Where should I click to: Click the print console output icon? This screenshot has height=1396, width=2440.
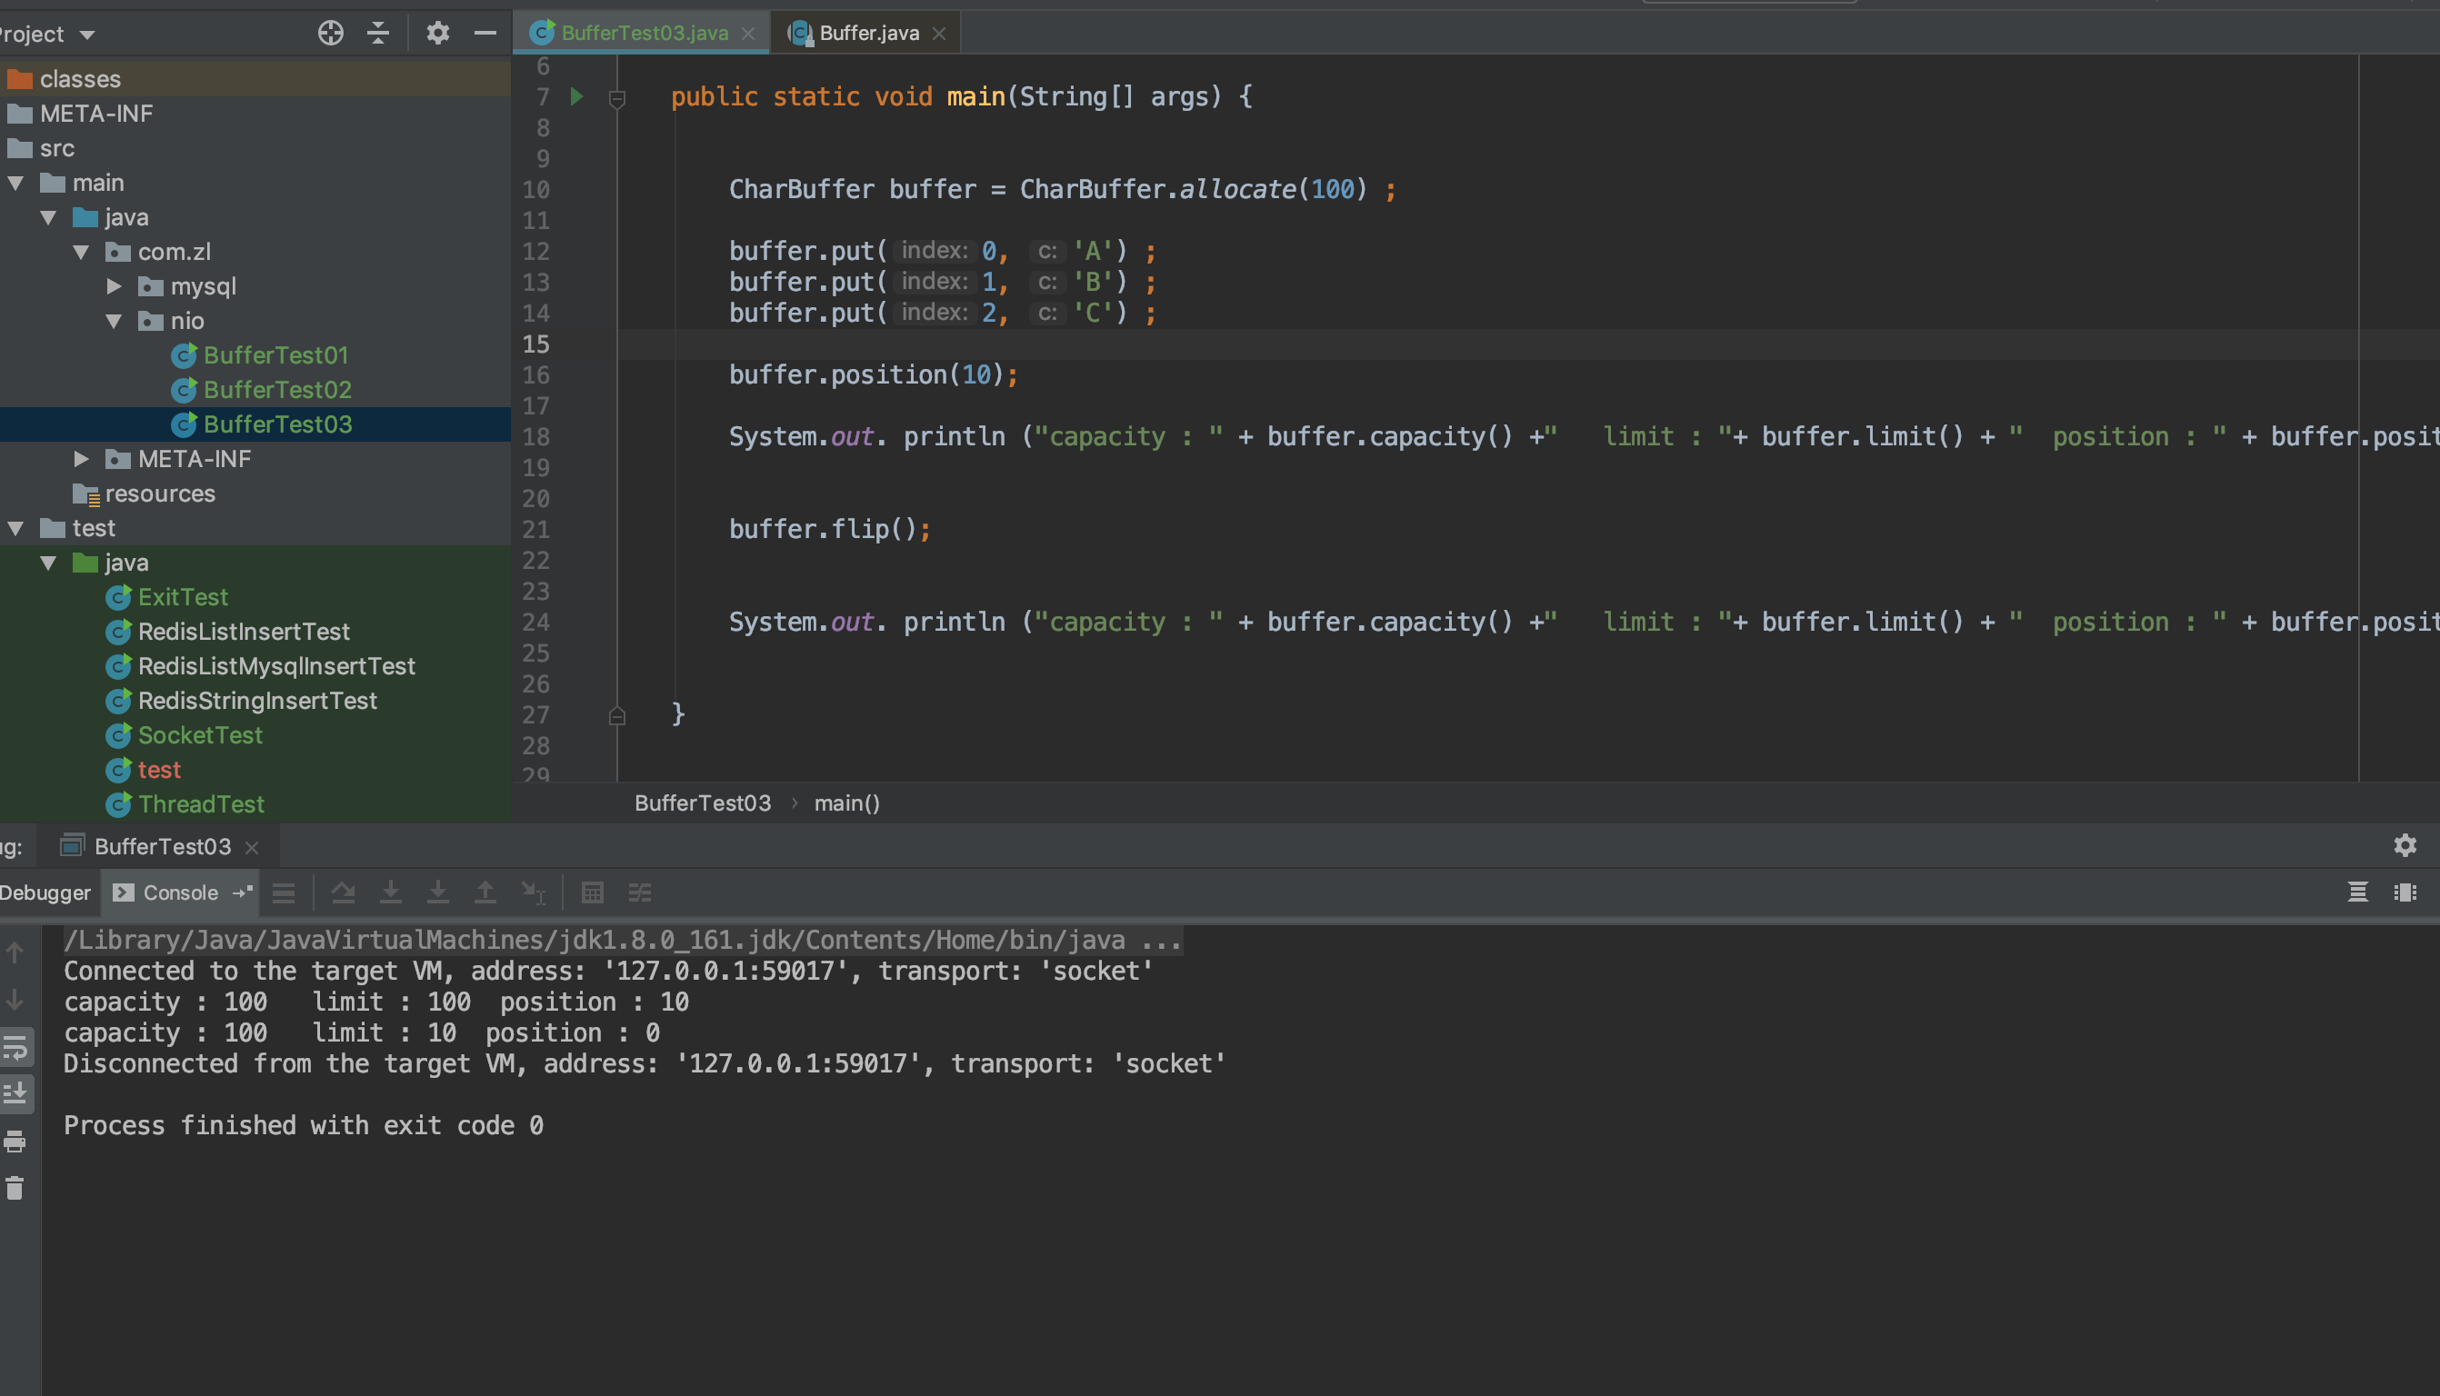15,1141
